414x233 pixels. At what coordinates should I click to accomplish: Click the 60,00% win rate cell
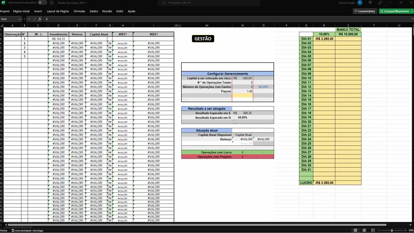pyautogui.click(x=263, y=87)
